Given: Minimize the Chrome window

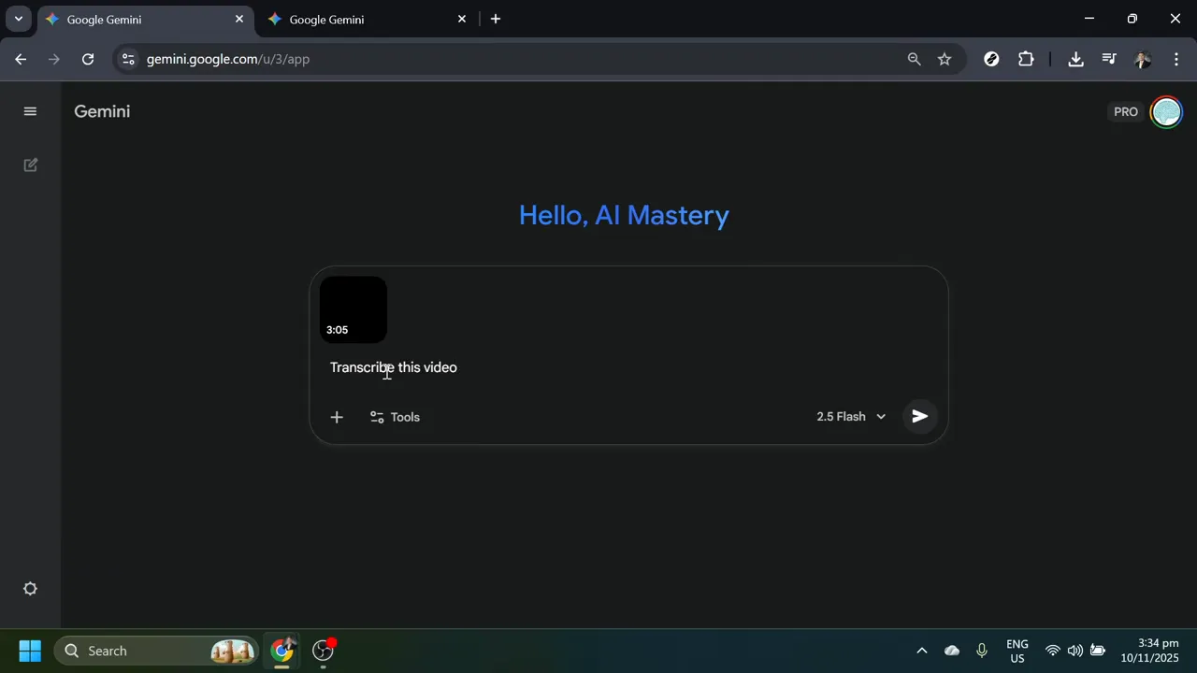Looking at the screenshot, I should 1089,19.
